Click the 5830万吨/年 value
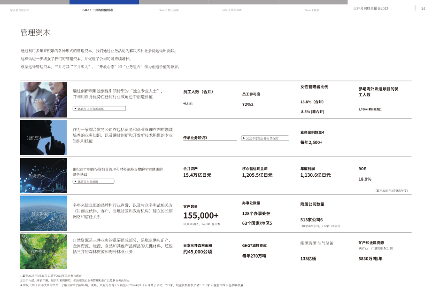 pyautogui.click(x=370, y=259)
